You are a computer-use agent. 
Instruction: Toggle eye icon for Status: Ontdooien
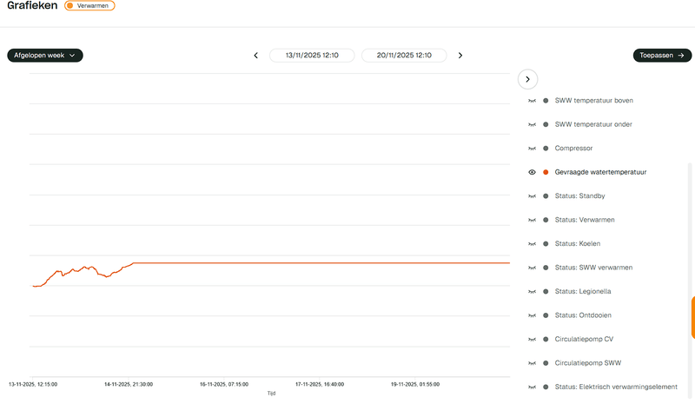coord(533,315)
